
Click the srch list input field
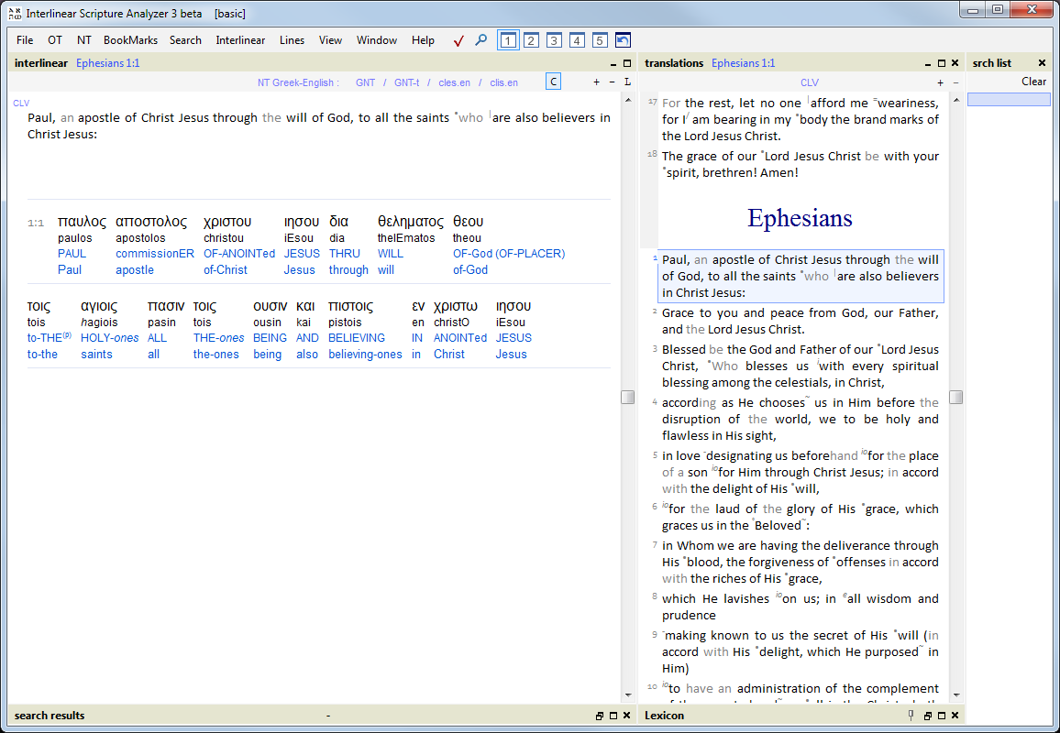coord(1009,99)
